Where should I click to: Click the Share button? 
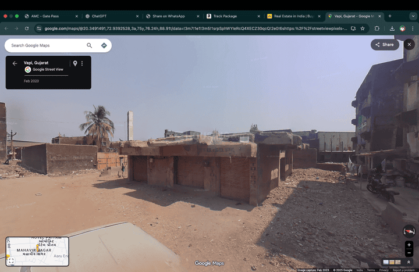pos(385,45)
